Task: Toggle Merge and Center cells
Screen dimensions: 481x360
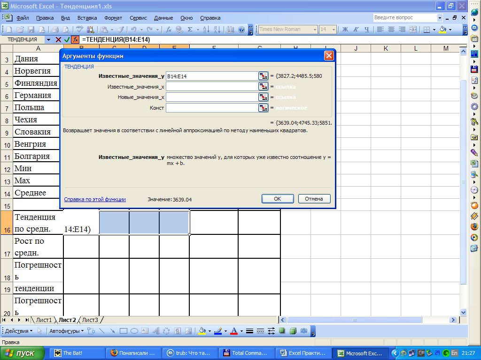Action: (x=413, y=30)
